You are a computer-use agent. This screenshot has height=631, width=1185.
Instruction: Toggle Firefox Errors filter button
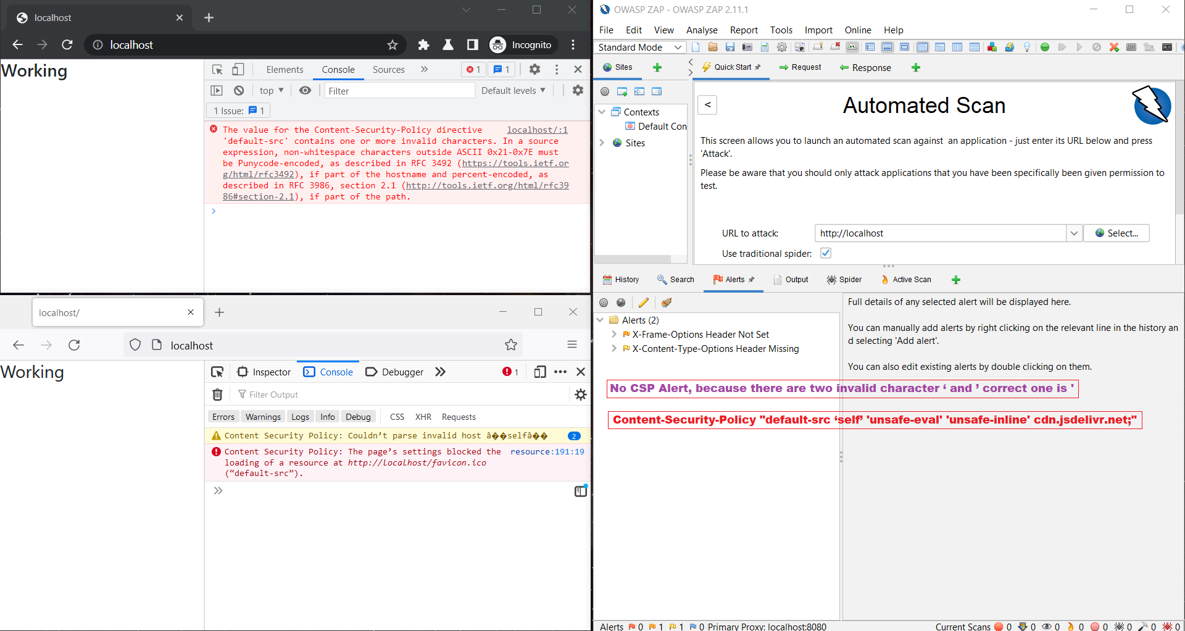[223, 417]
